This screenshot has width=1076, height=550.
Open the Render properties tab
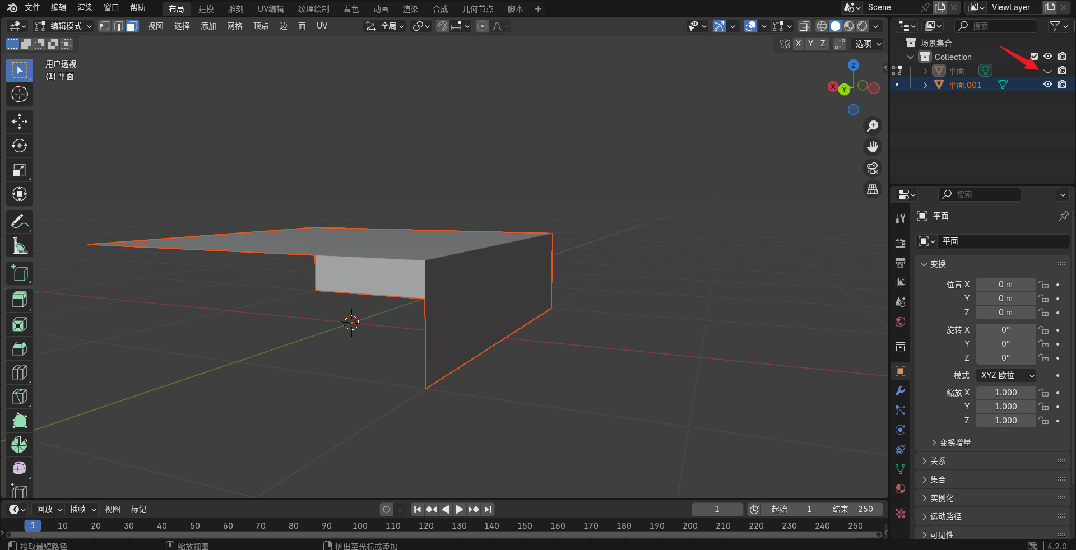click(900, 243)
